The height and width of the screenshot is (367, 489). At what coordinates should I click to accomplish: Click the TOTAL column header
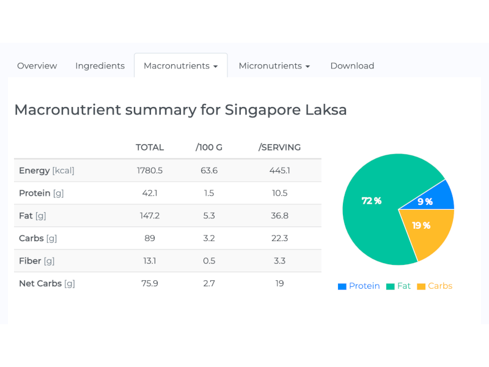(x=150, y=147)
